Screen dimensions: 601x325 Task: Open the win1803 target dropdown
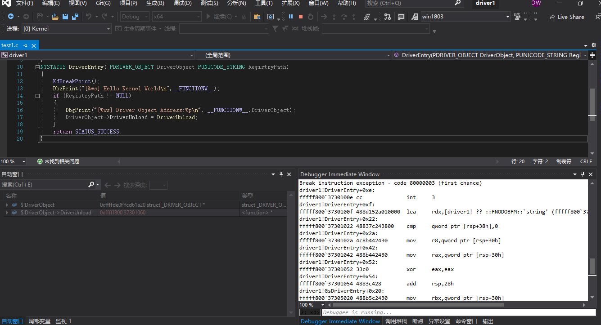click(465, 17)
